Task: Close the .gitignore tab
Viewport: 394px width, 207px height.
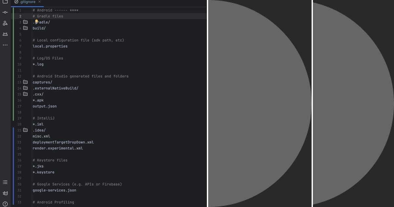Action: 39,2
